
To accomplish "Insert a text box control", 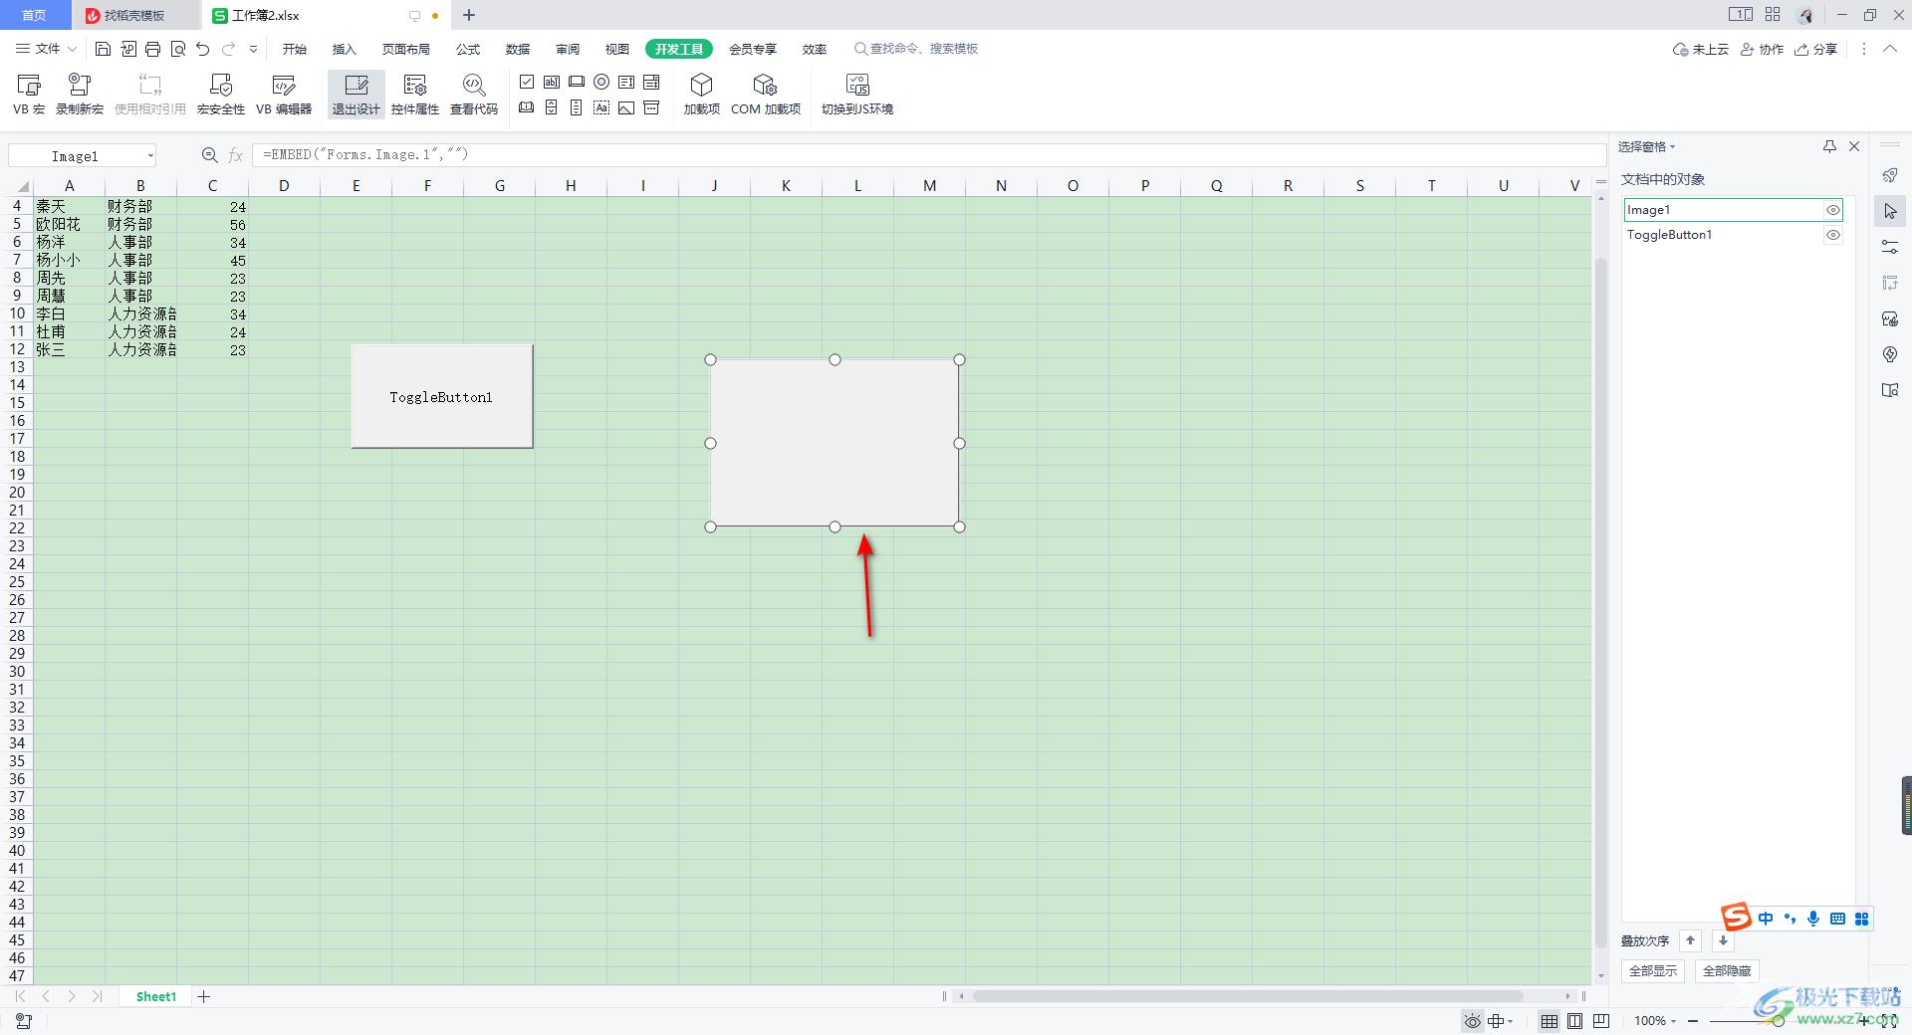I will 552,82.
